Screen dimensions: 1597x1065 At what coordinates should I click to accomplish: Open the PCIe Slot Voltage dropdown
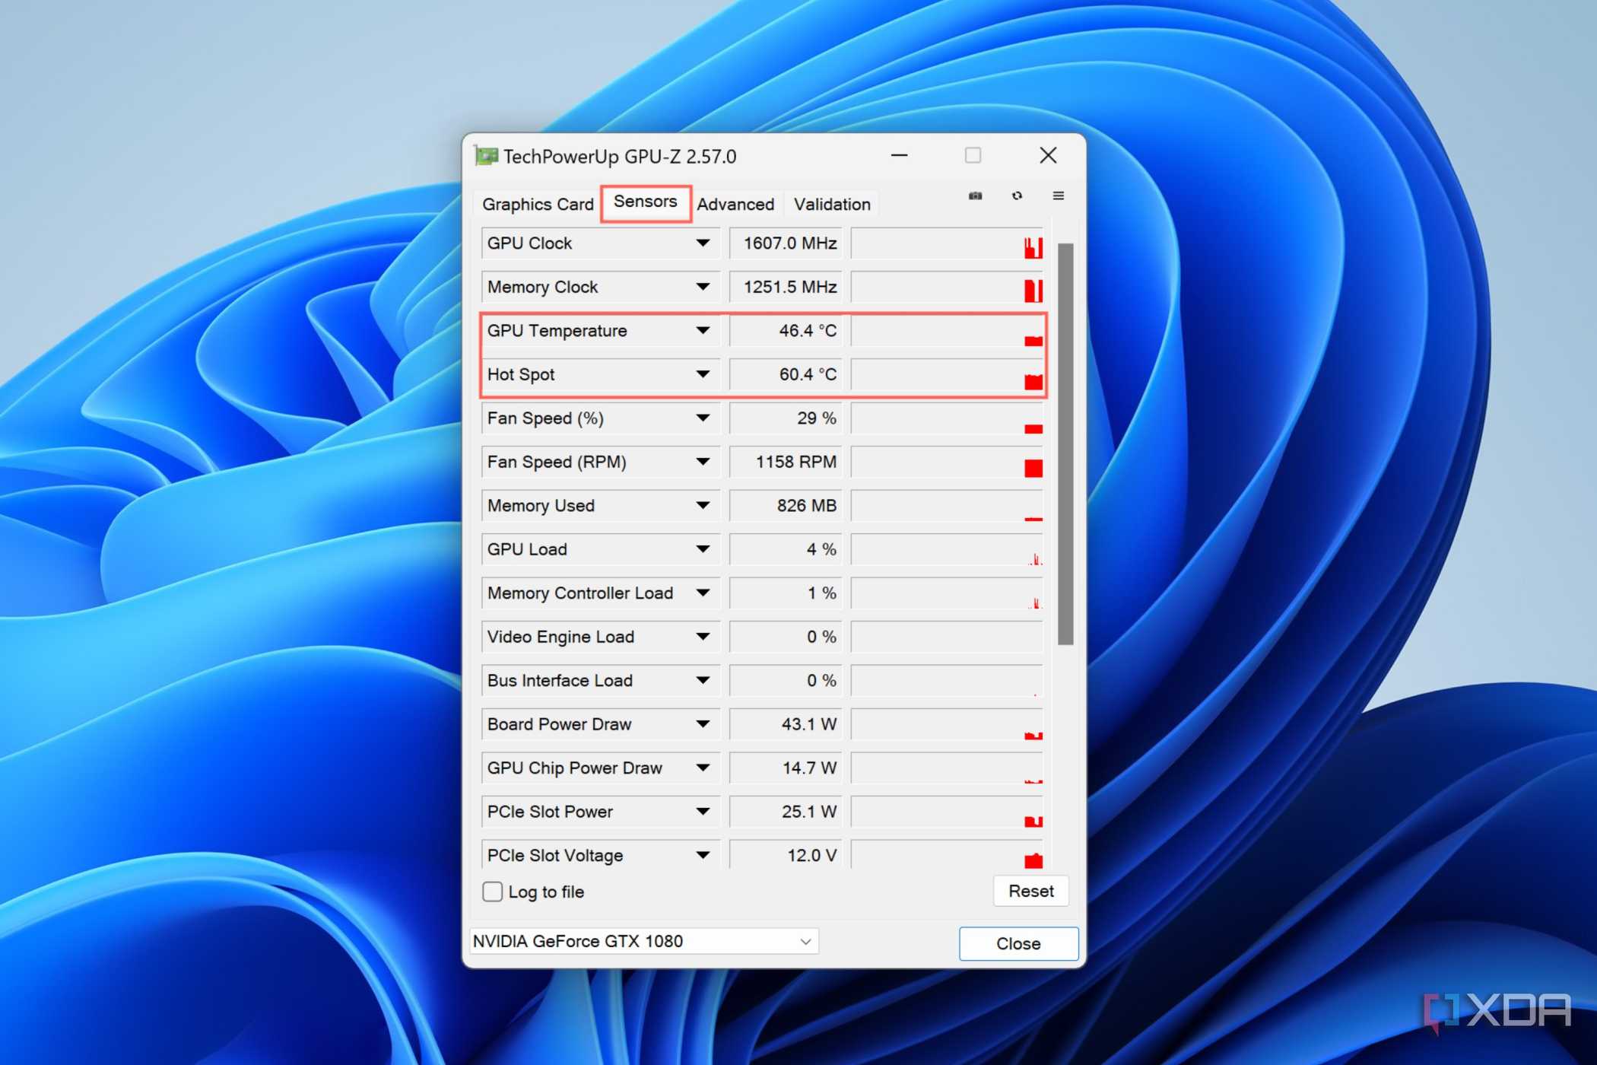click(x=703, y=856)
